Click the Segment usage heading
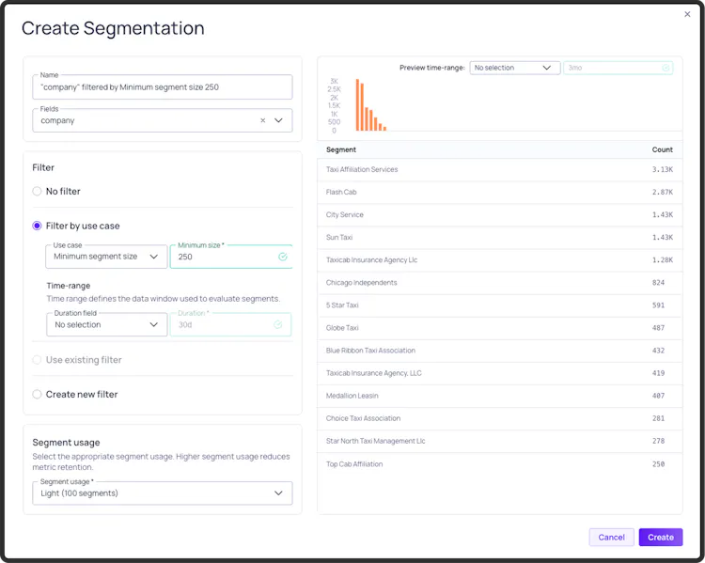The image size is (705, 563). (x=66, y=443)
